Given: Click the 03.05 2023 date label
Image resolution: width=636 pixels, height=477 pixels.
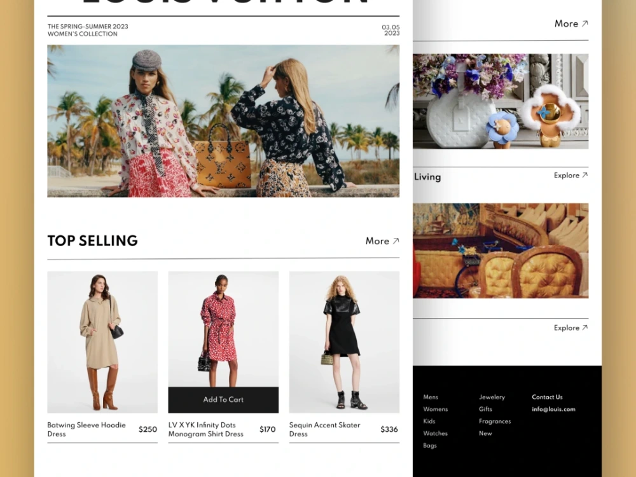Looking at the screenshot, I should tap(391, 30).
